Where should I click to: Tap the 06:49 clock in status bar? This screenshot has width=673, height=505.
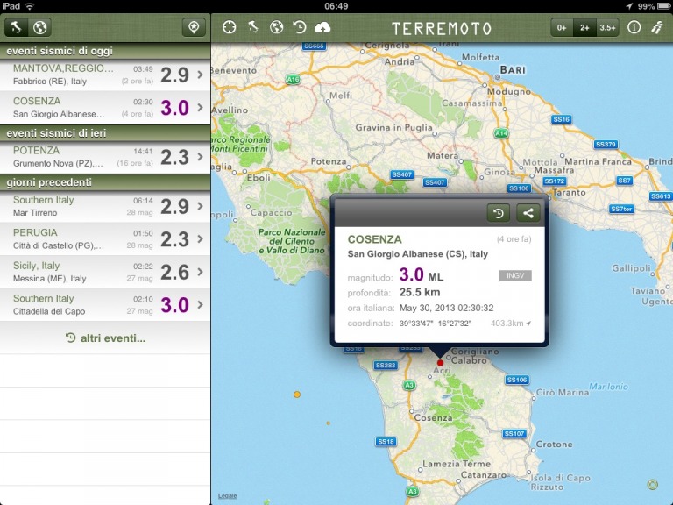tap(336, 6)
